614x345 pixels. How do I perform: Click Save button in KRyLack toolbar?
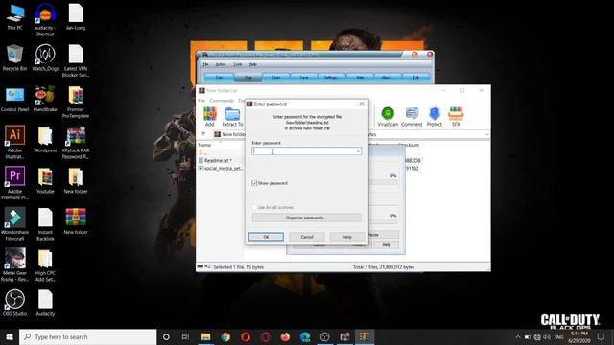[304, 77]
